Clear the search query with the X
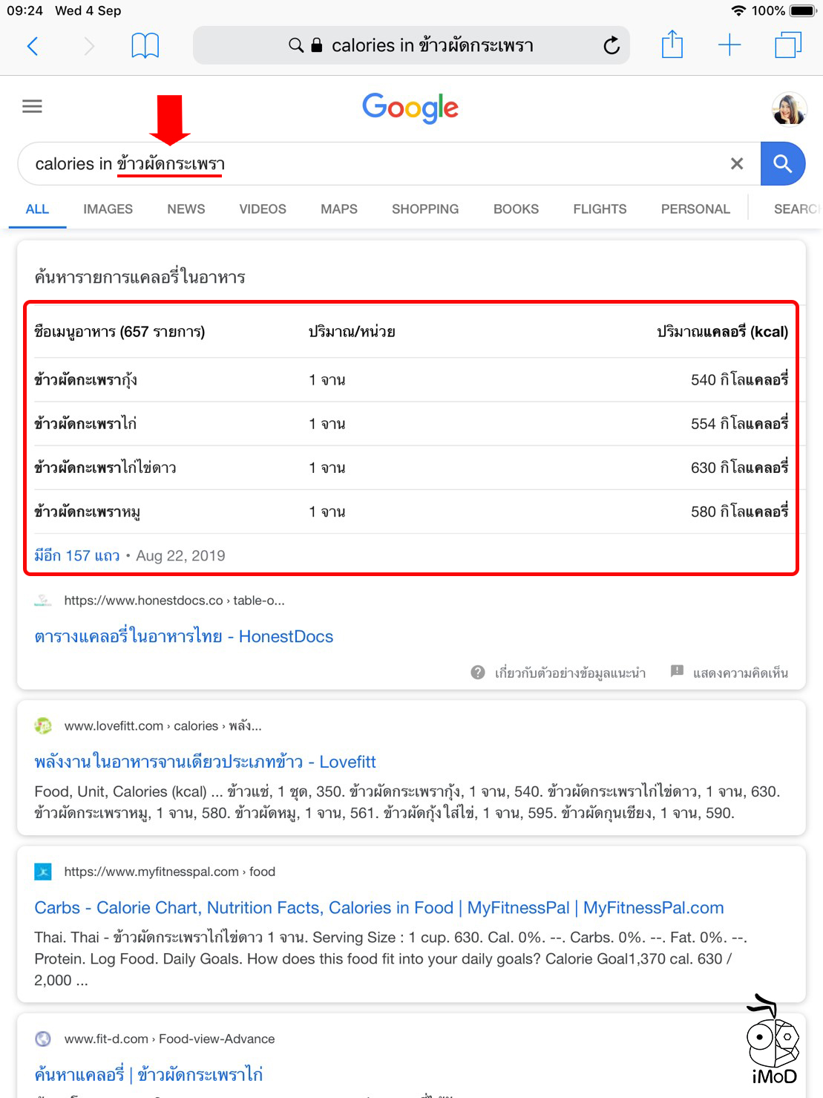This screenshot has width=823, height=1098. (737, 163)
